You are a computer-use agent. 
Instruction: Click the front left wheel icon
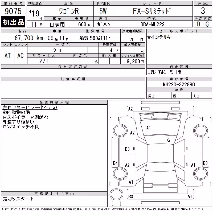tap(120, 131)
